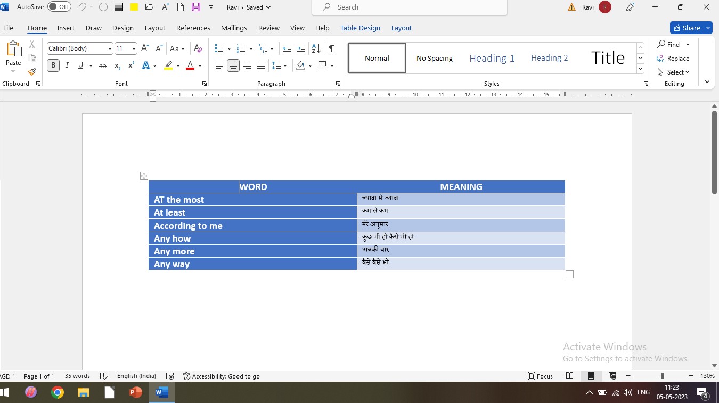Expand the Styles gallery more arrow
The height and width of the screenshot is (403, 719).
(641, 69)
